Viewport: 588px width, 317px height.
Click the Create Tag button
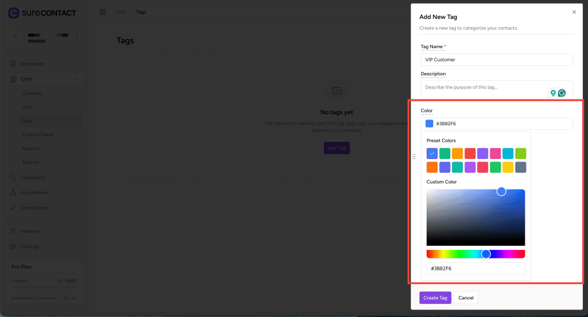click(x=435, y=297)
